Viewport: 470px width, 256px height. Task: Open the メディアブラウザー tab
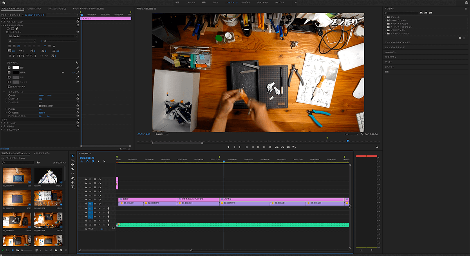[41, 153]
